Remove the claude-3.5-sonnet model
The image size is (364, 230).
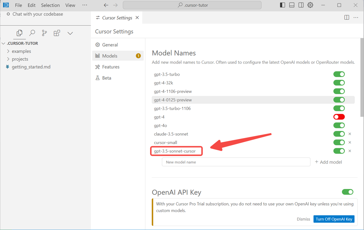point(350,134)
